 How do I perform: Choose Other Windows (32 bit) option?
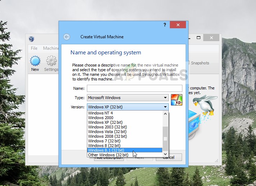pos(125,155)
